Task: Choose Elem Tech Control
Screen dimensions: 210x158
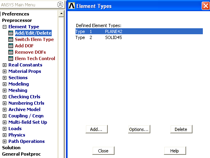Action: click(35, 59)
